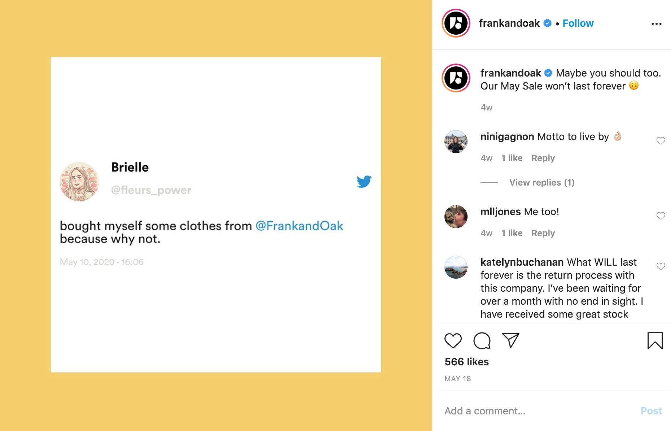Like mlljones's comment
The image size is (671, 431).
[661, 216]
